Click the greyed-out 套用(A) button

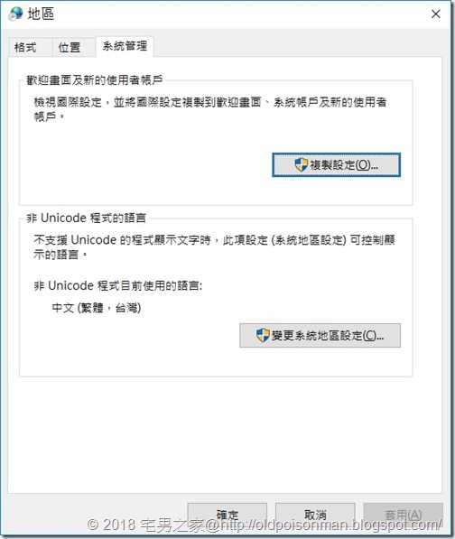point(403,515)
